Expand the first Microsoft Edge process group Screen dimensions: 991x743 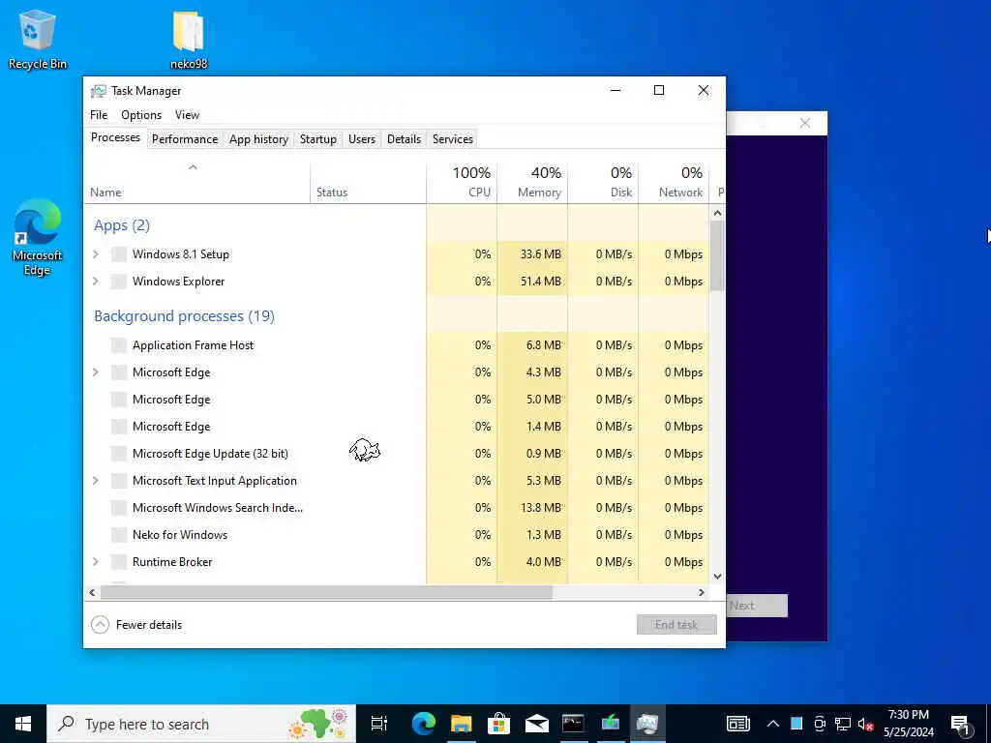[x=96, y=372]
